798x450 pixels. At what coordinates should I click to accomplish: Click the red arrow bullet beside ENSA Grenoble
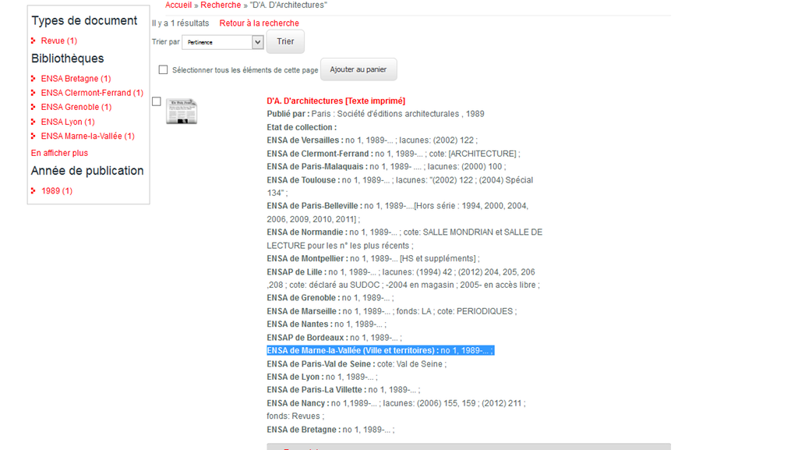click(33, 107)
